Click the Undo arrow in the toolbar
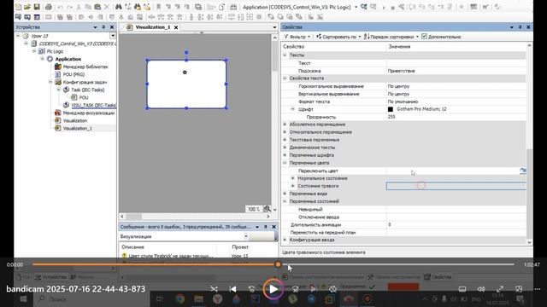 61,7
